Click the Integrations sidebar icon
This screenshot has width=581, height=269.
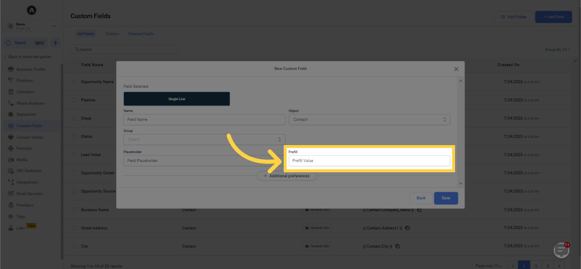(x=11, y=182)
